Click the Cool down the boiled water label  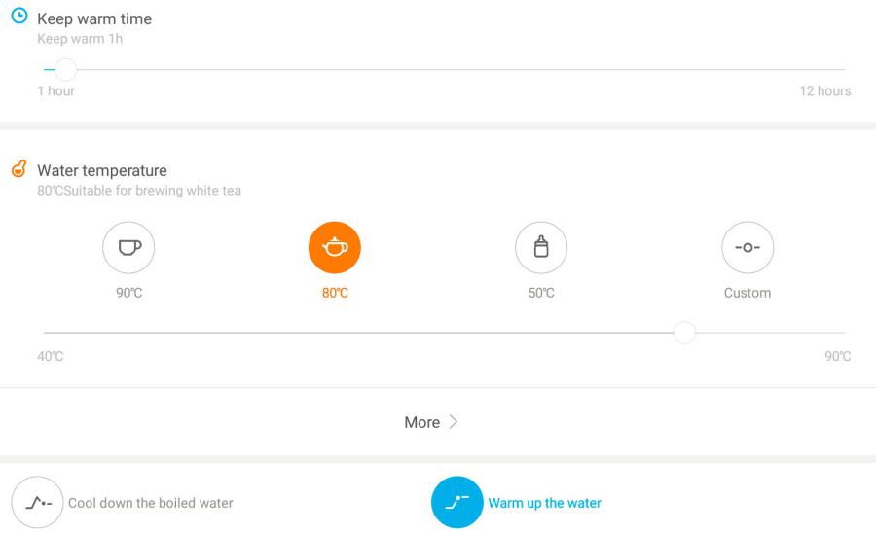pos(150,503)
